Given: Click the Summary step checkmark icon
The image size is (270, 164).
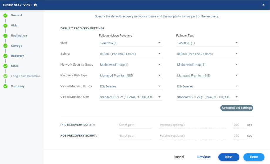Looking at the screenshot, I should click(5, 86).
